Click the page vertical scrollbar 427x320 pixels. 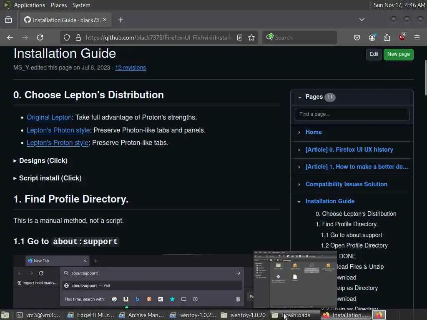(425, 78)
